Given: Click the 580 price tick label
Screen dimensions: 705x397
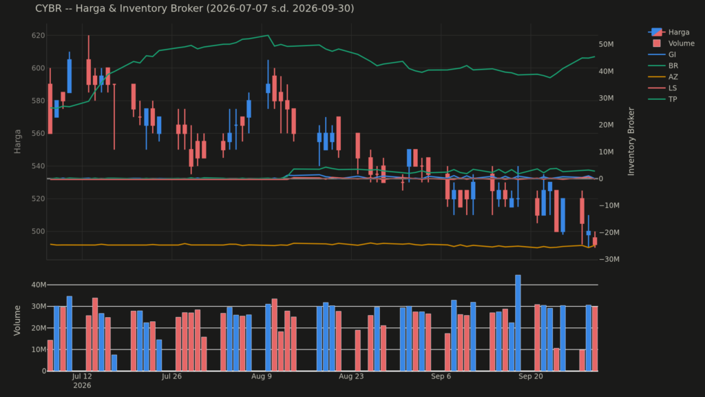Looking at the screenshot, I should pyautogui.click(x=39, y=101).
